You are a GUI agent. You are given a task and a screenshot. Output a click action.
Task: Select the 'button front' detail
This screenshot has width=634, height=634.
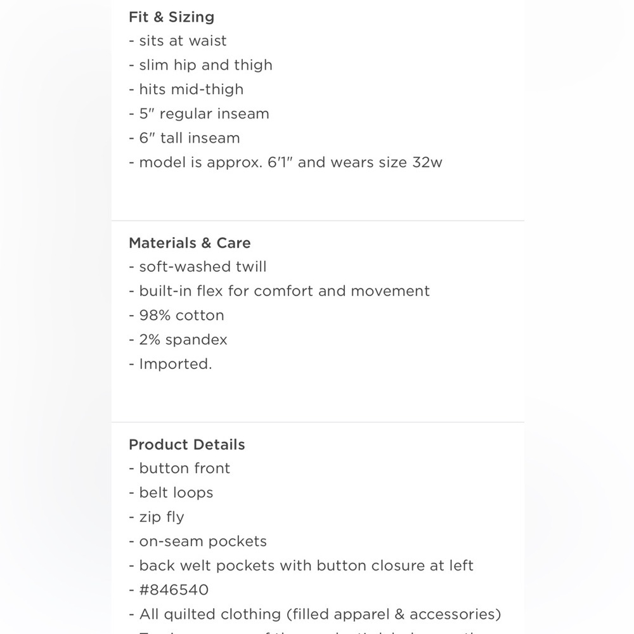click(179, 469)
